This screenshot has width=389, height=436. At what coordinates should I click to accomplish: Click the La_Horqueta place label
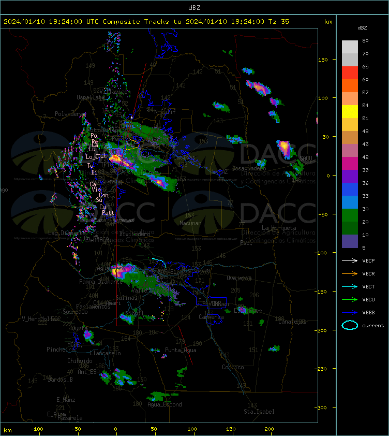pyautogui.click(x=279, y=228)
